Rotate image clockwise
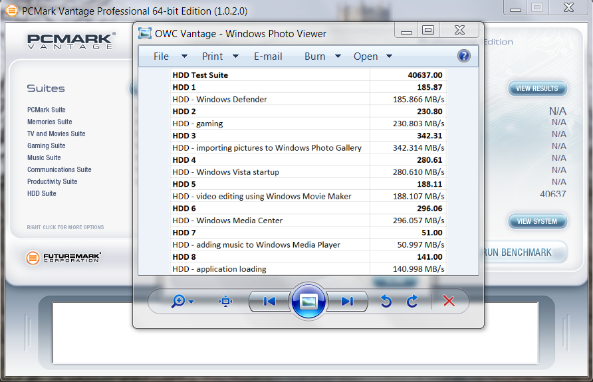The width and height of the screenshot is (593, 382). (412, 301)
